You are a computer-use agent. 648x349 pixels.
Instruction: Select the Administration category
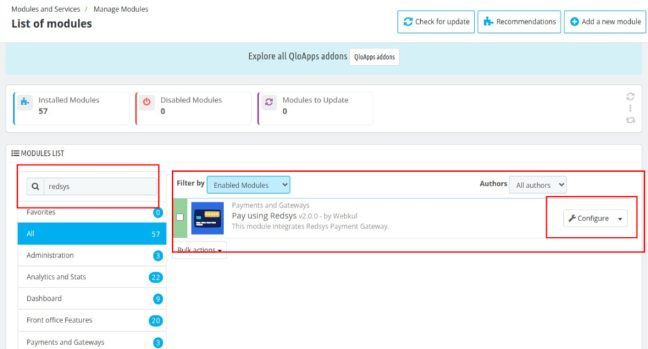click(92, 255)
